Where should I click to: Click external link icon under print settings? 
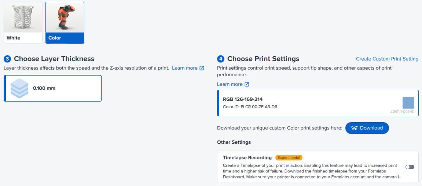pos(247,84)
